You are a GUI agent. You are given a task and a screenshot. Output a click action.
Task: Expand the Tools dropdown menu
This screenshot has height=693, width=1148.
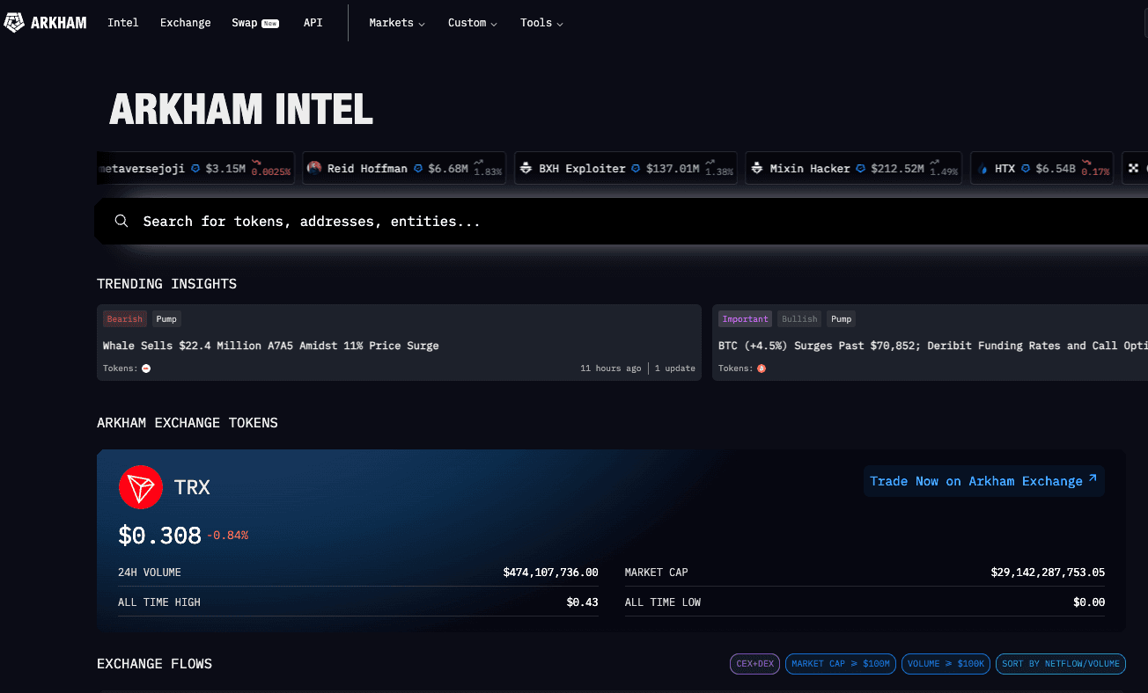541,23
